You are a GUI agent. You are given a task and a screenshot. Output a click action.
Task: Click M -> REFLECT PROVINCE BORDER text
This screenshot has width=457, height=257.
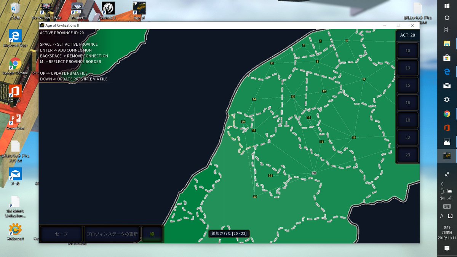70,62
